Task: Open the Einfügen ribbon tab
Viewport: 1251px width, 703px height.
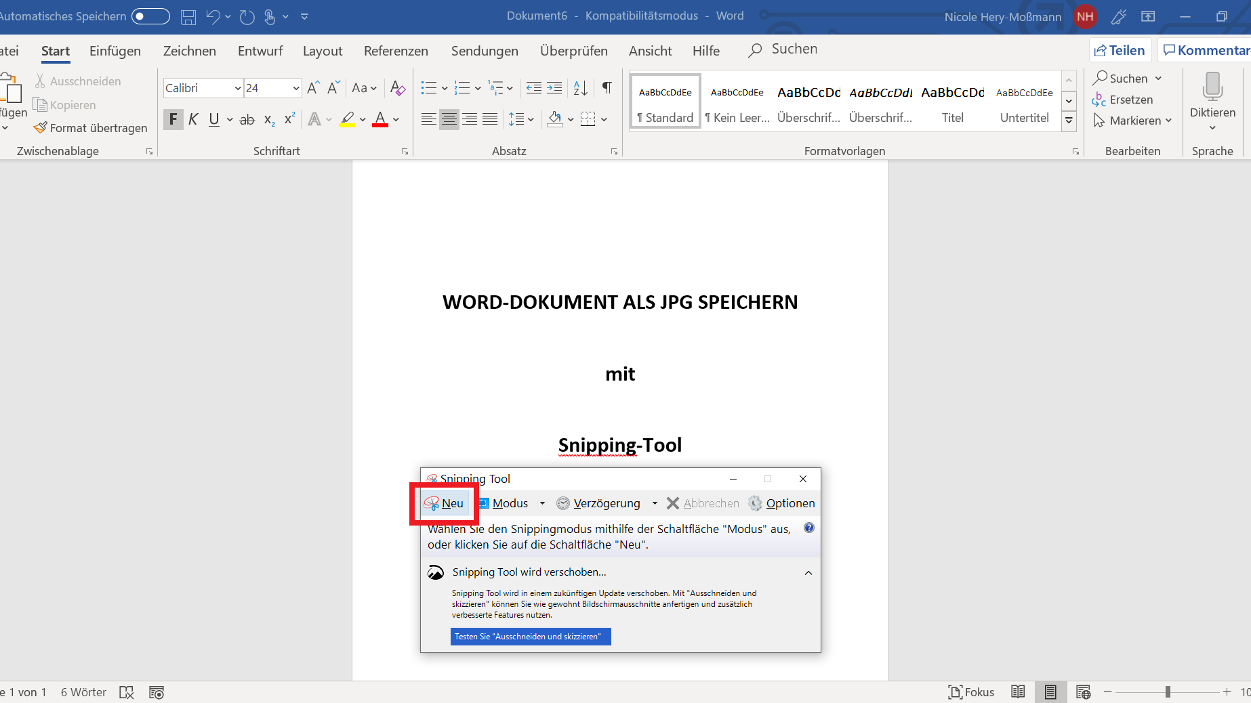Action: tap(115, 51)
